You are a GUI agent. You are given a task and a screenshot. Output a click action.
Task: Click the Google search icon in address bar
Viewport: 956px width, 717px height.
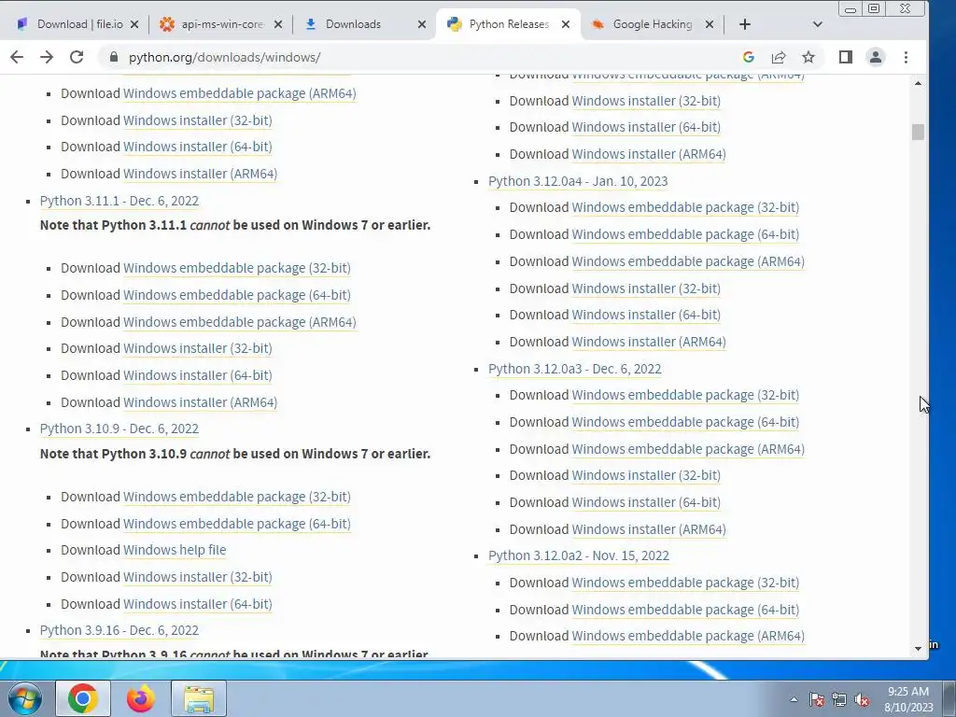749,57
